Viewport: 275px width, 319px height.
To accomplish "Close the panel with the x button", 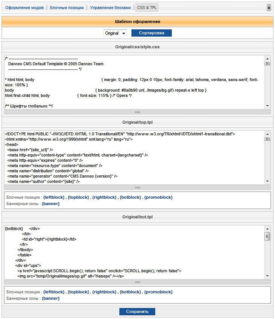I will (x=269, y=8).
